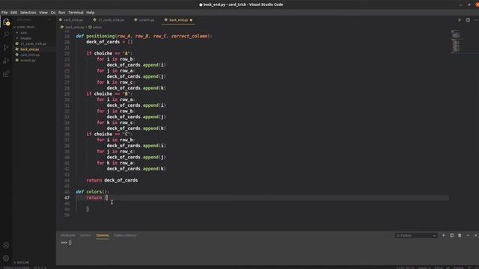Screen dimensions: 479x269
Task: Click the colors breadcrumb symbol
Action: point(95,27)
